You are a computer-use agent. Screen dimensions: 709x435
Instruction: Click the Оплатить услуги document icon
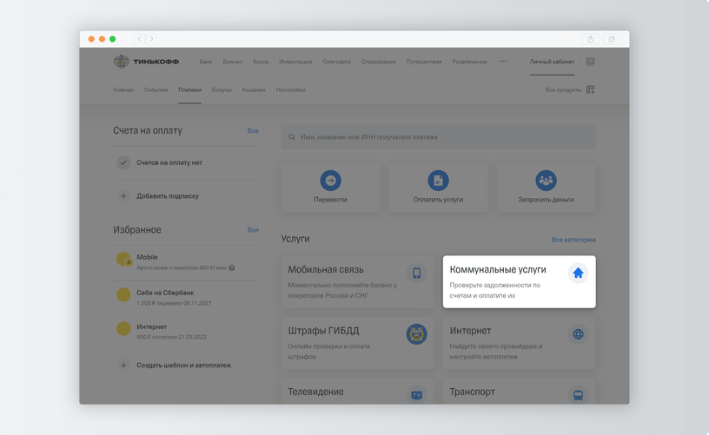[x=438, y=181]
